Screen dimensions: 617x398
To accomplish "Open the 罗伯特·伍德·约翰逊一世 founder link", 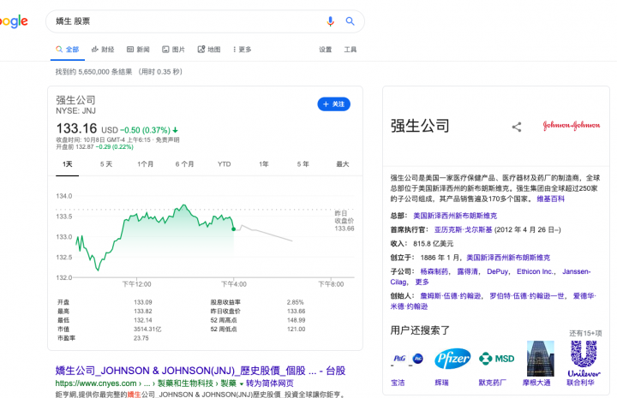I will 527,296.
